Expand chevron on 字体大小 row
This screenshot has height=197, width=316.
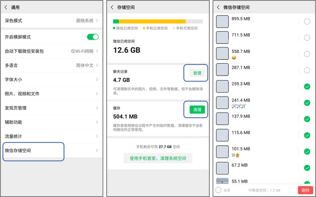coord(97,80)
